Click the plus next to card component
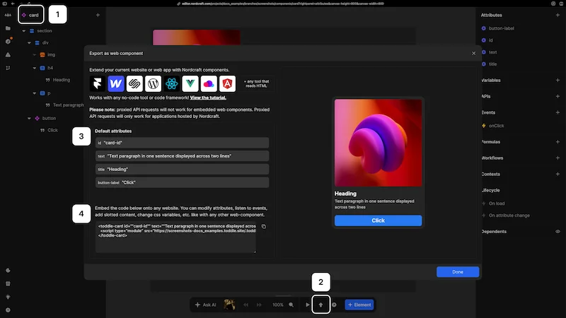 (x=98, y=15)
